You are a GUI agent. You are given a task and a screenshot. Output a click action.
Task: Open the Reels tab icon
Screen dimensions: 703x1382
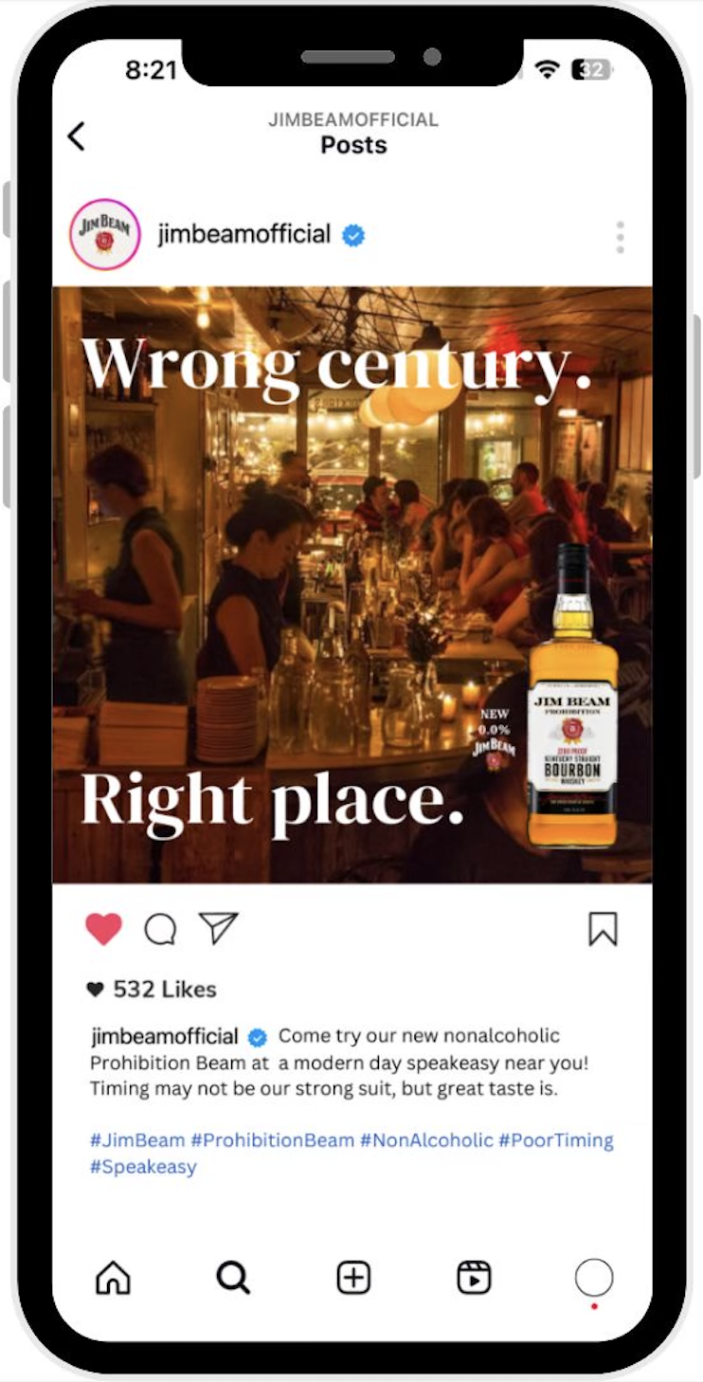(474, 1278)
